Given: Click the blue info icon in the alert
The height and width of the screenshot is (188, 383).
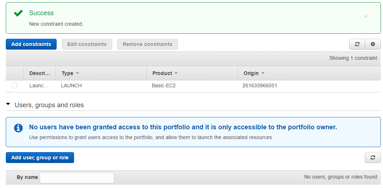Looking at the screenshot, I should [x=18, y=128].
